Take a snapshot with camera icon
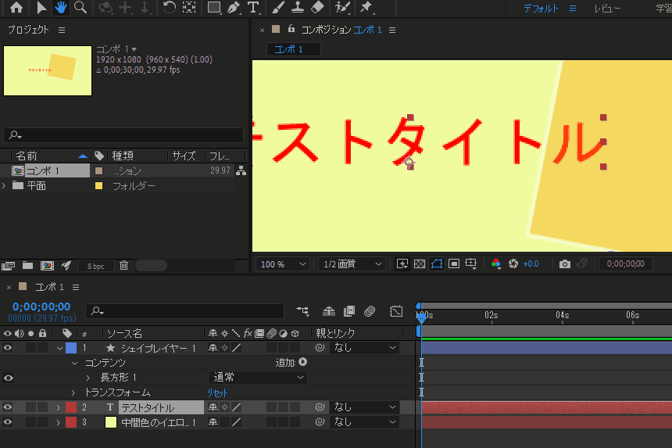This screenshot has width=672, height=448. click(x=565, y=264)
